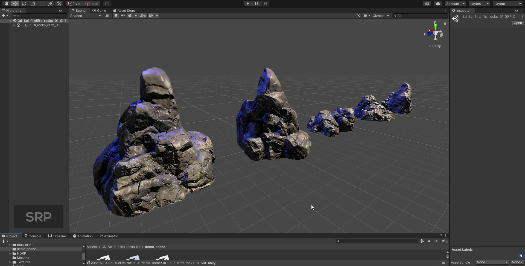This screenshot has height=266, width=525.
Task: Open the scene view tools settings icon
Action: [358, 16]
